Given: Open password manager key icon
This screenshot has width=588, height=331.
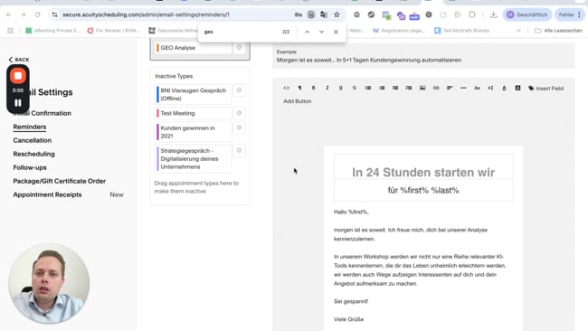Looking at the screenshot, I should click(299, 14).
